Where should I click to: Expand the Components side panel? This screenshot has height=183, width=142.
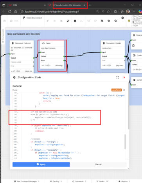tap(3, 36)
